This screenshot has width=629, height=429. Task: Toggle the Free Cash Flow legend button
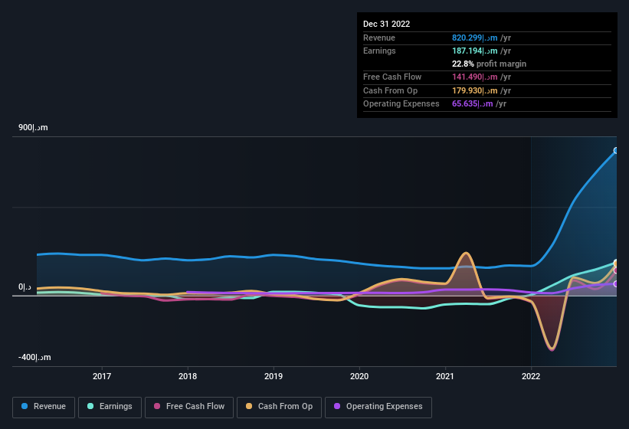189,407
